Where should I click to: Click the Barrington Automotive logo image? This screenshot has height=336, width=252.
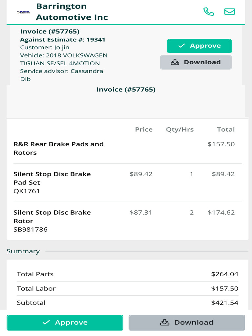click(x=23, y=12)
